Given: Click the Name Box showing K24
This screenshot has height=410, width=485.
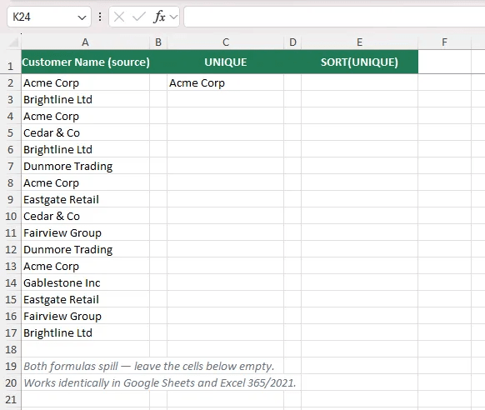Looking at the screenshot, I should click(x=49, y=17).
